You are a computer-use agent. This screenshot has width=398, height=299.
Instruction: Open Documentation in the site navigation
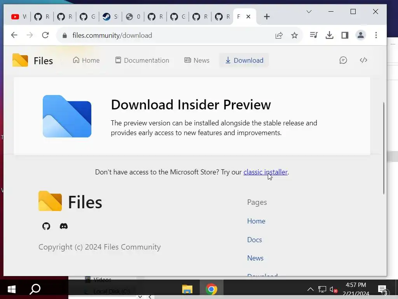tap(142, 60)
